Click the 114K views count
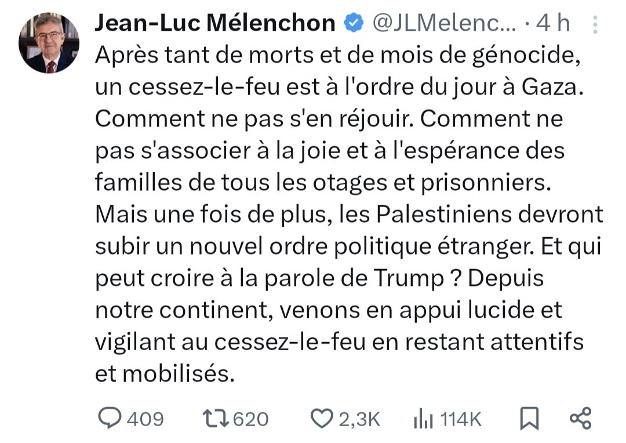 pos(461,419)
